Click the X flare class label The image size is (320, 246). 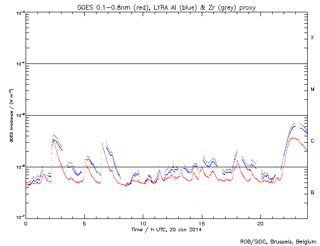312,38
